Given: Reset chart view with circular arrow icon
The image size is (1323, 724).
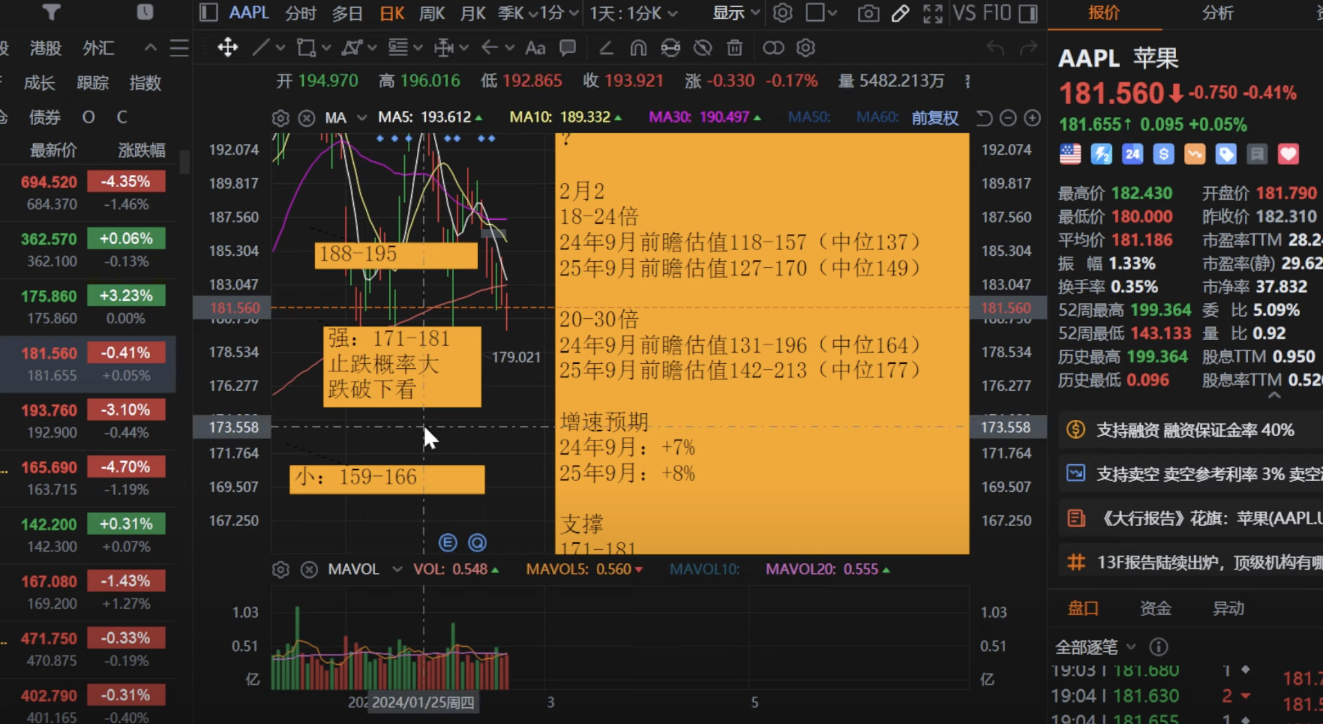Looking at the screenshot, I should 984,118.
